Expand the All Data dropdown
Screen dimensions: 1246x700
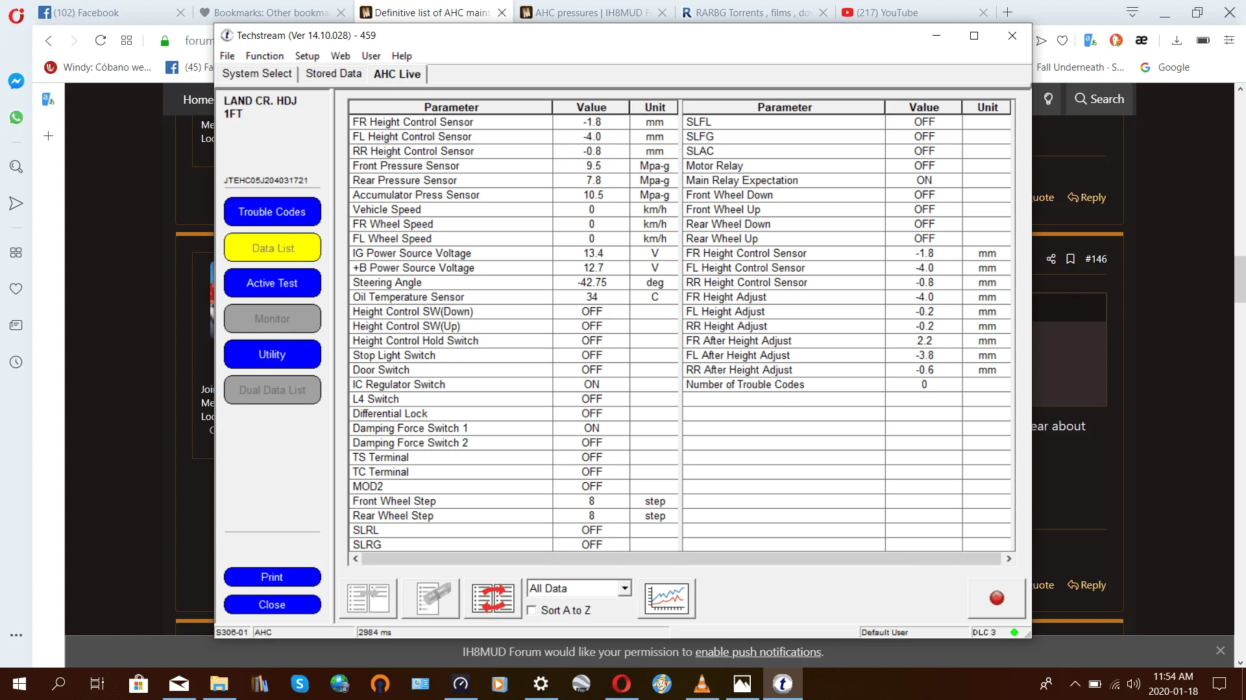[624, 589]
